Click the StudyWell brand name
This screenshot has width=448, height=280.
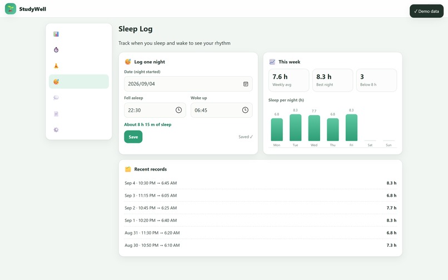tap(33, 9)
